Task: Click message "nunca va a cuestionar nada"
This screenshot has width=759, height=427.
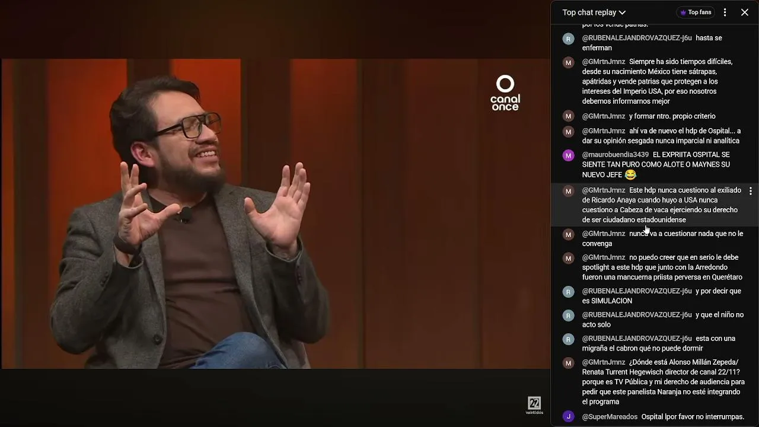Action: (x=663, y=238)
